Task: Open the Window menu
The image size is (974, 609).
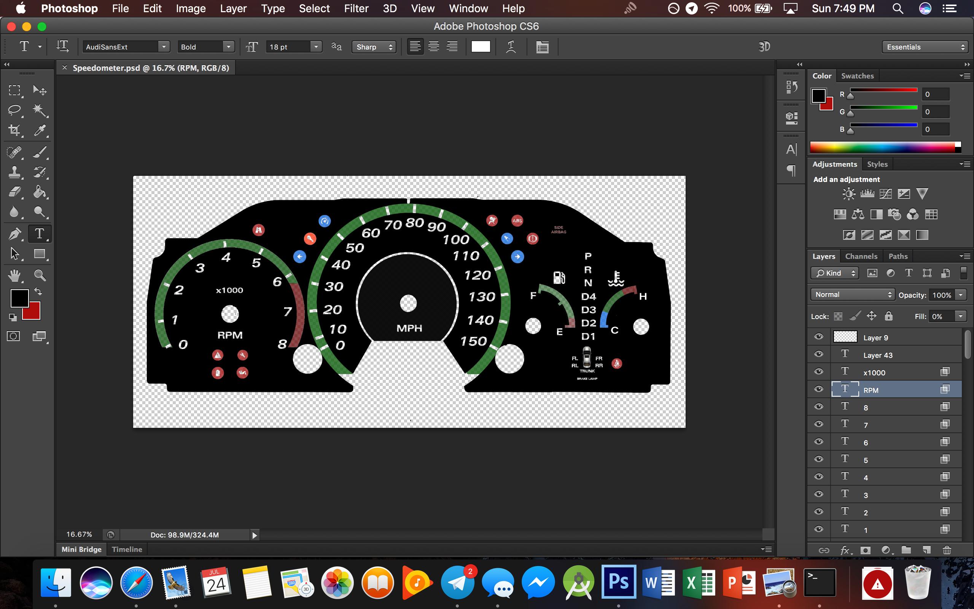Action: 468,8
